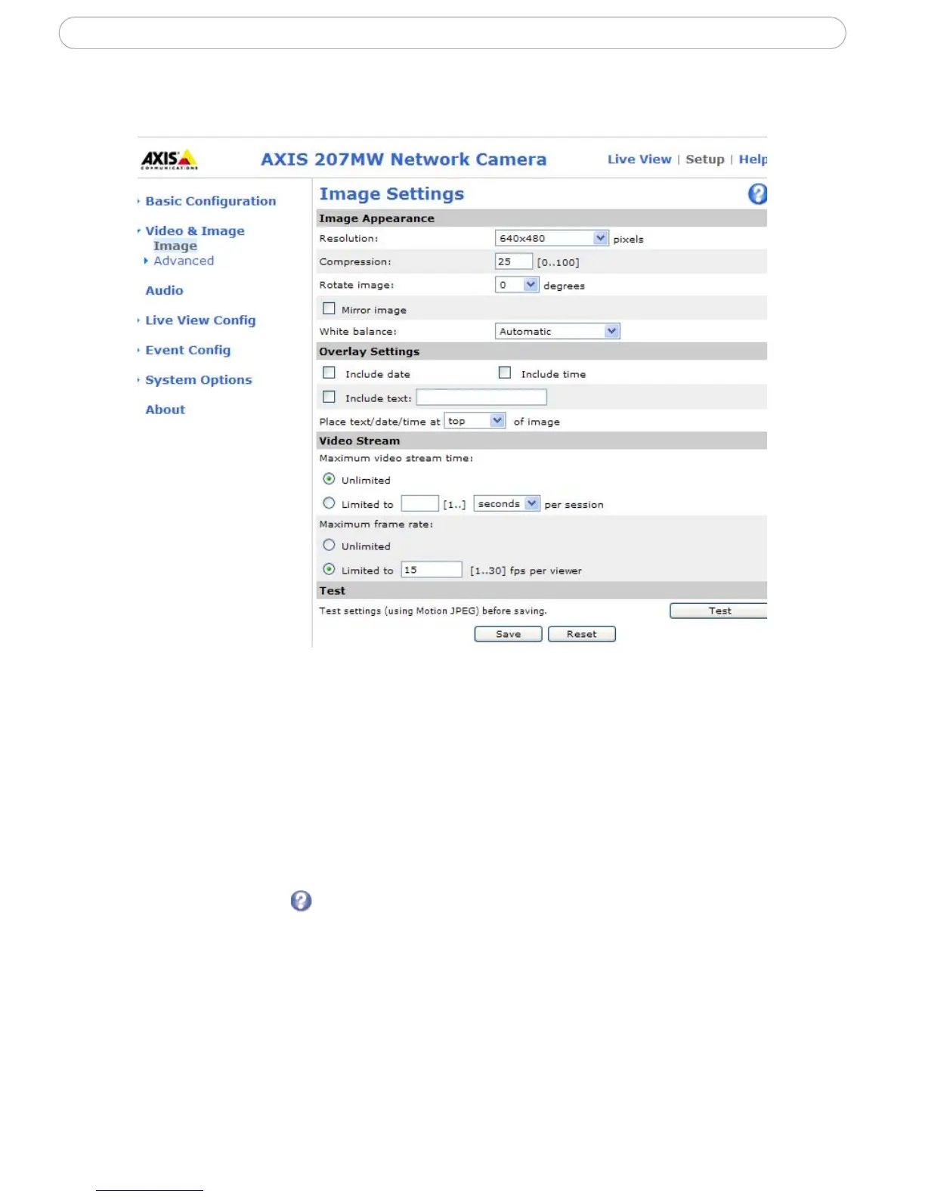Open the White balance Automatic dropdown
Screen dimensions: 925x1197
pyautogui.click(x=558, y=331)
